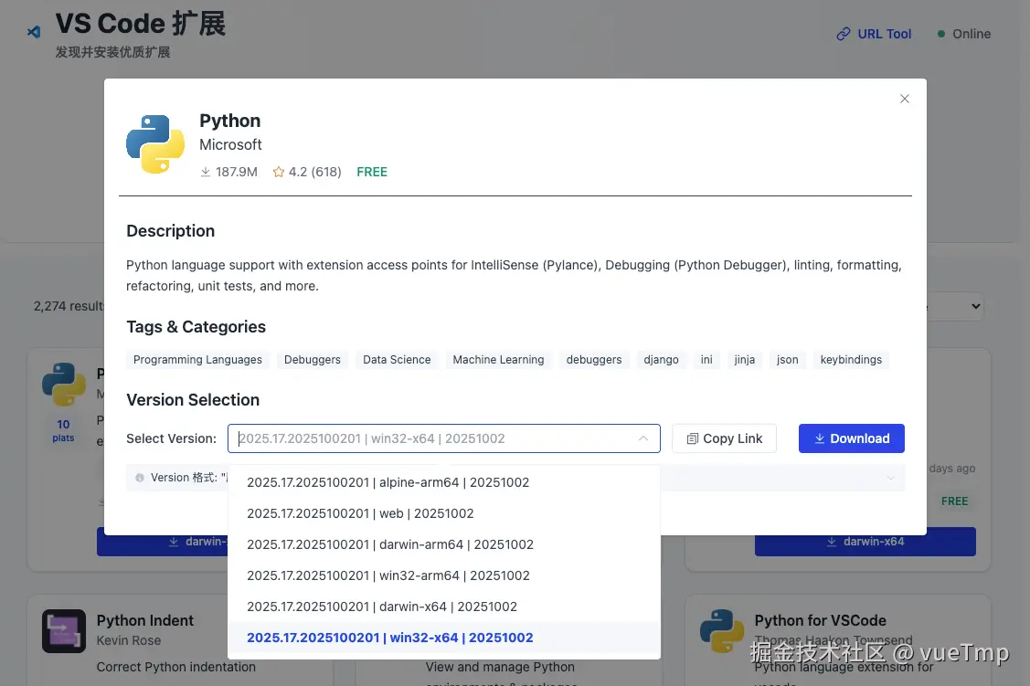The height and width of the screenshot is (686, 1030).
Task: Click the Select Version search field
Action: [430, 438]
